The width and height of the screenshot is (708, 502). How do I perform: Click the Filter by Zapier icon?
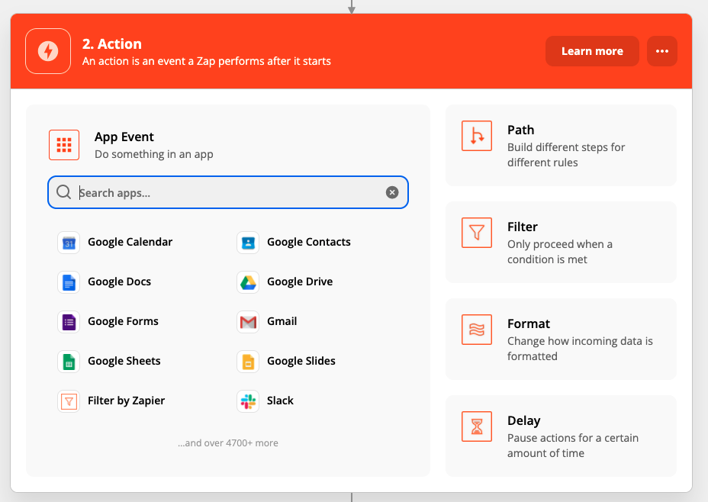point(69,401)
